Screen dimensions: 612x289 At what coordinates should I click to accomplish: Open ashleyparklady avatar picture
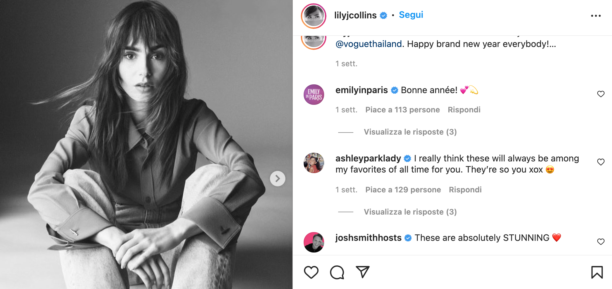tap(314, 163)
